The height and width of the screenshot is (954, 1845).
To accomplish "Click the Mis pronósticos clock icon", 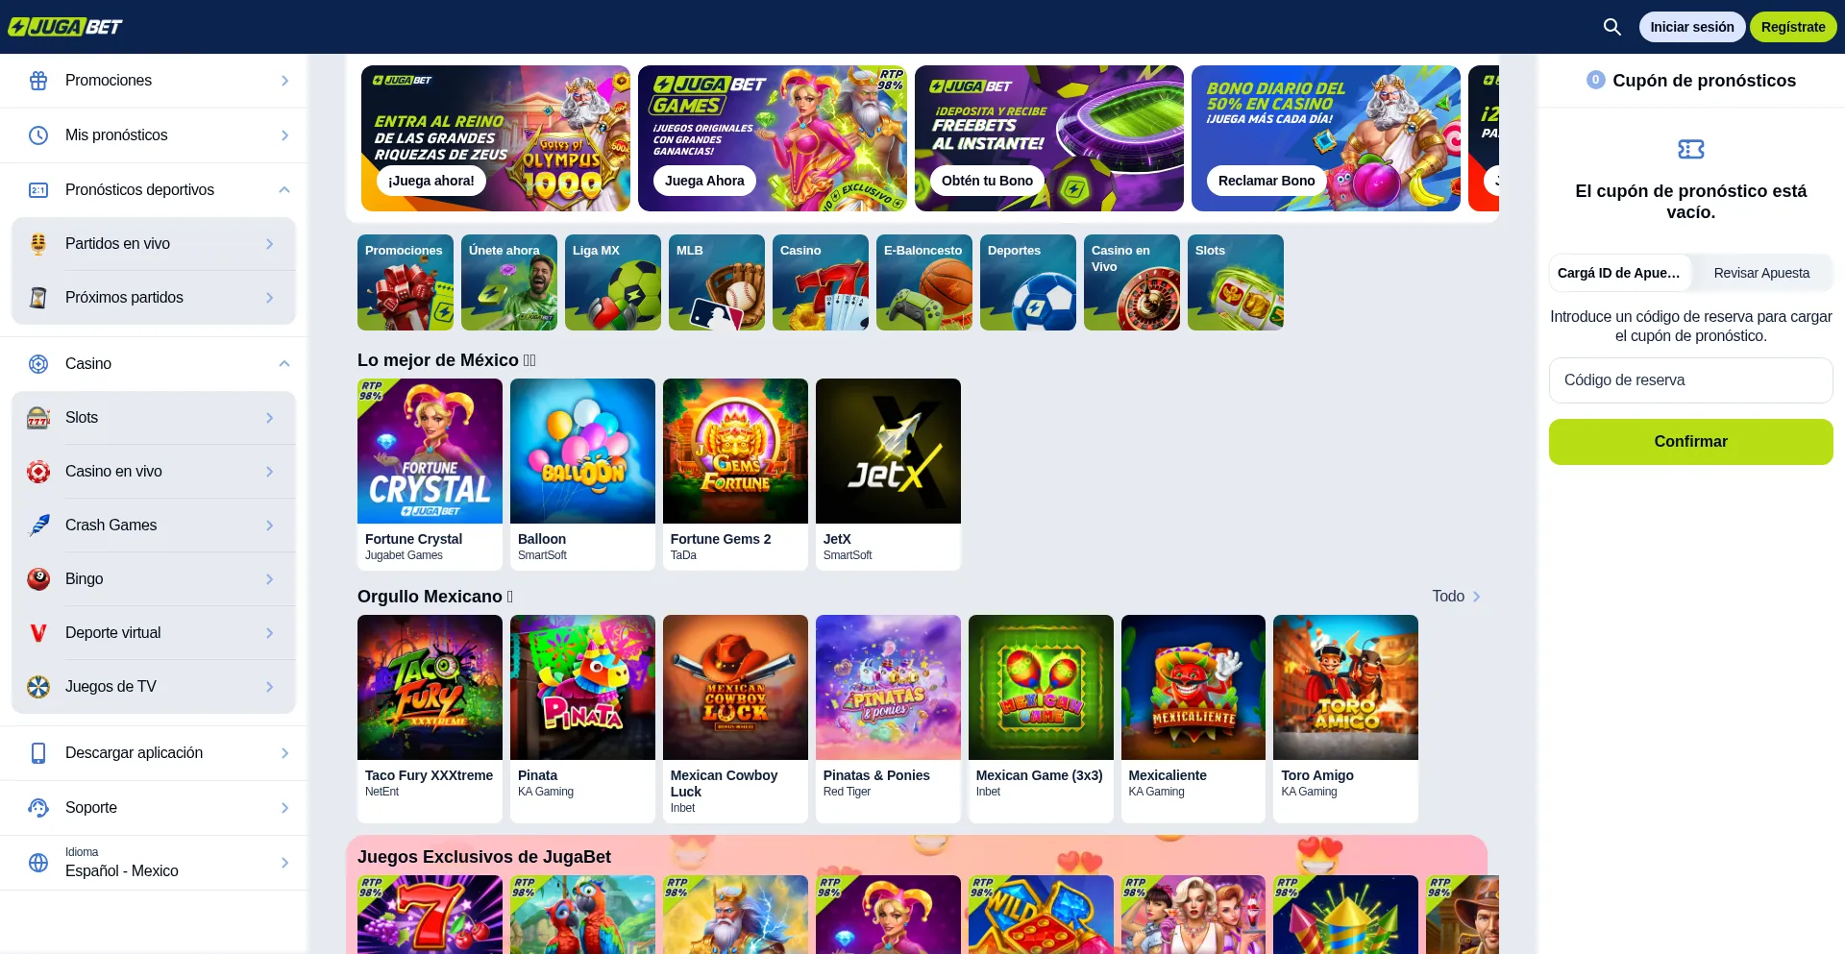I will pos(38,135).
